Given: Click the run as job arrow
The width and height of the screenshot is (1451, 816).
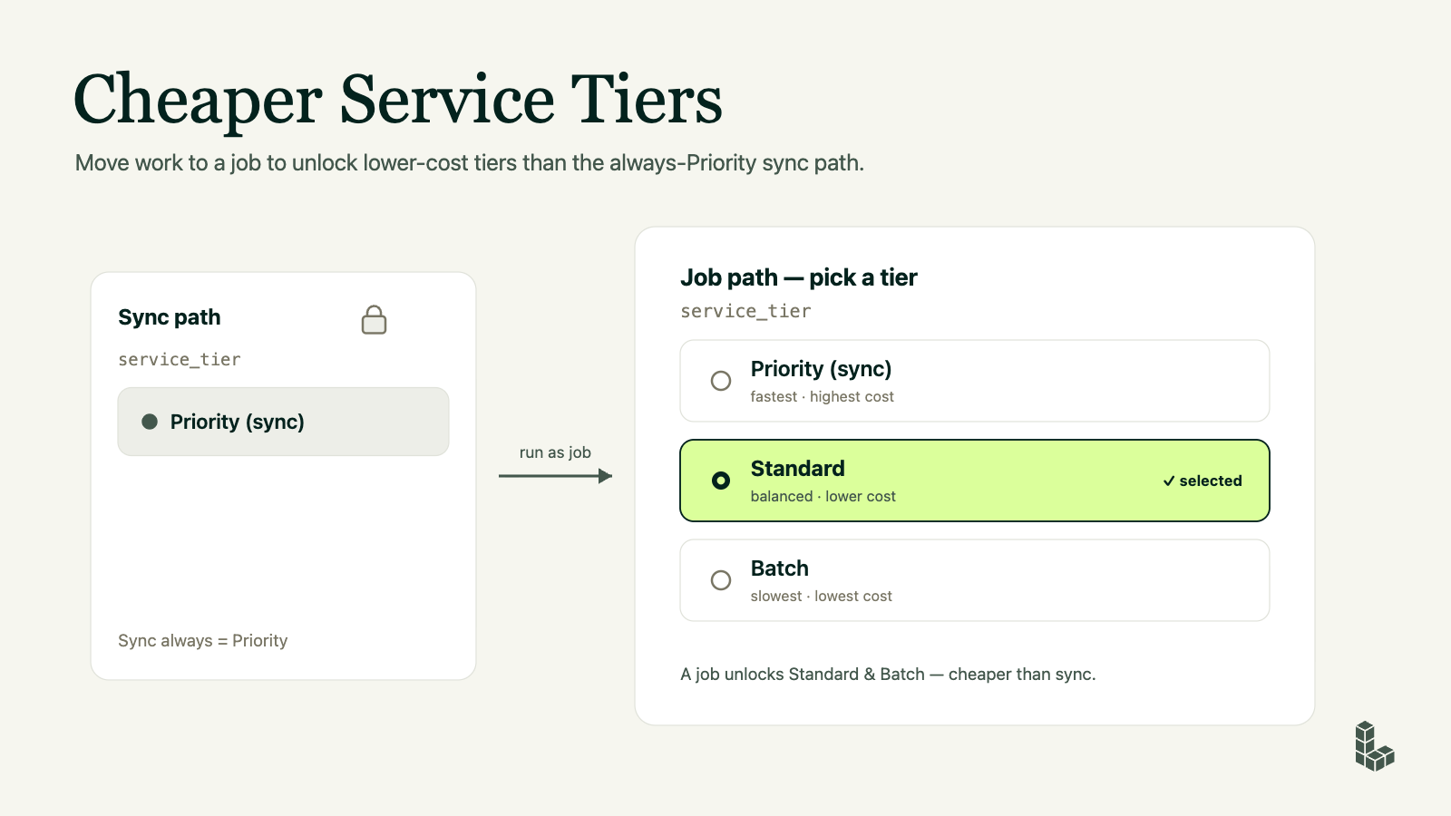Looking at the screenshot, I should pyautogui.click(x=555, y=476).
